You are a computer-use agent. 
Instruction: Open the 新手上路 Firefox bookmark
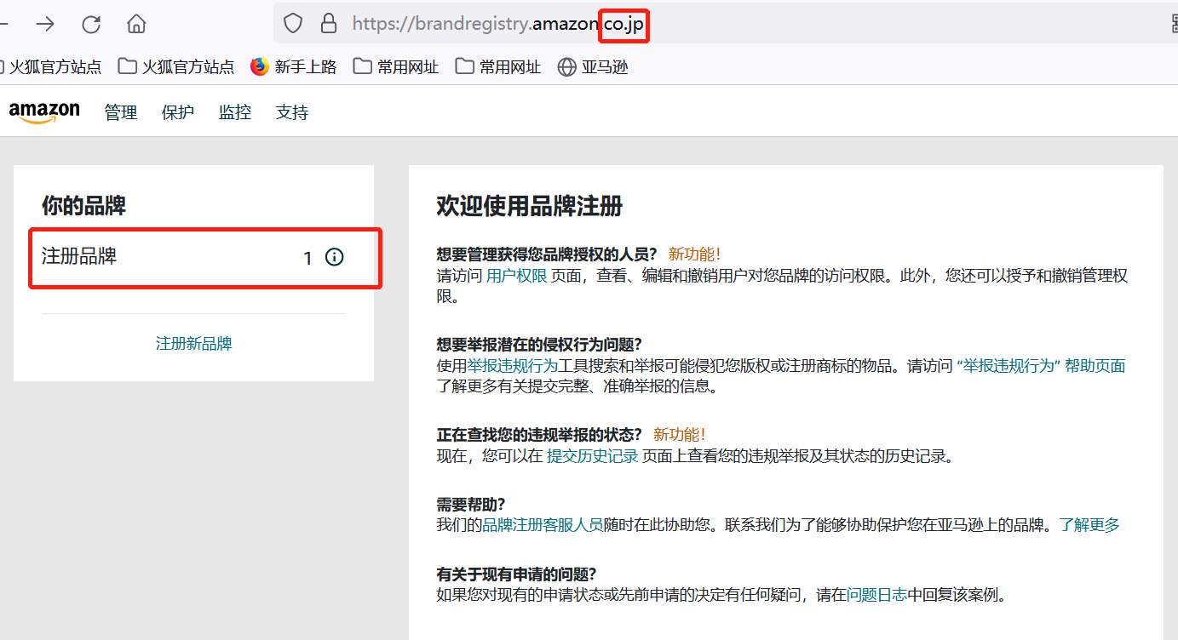(294, 66)
